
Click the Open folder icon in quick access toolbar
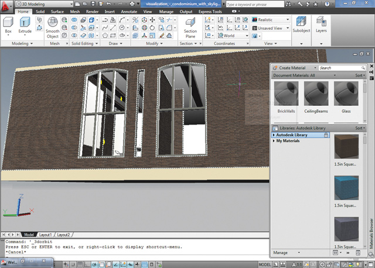85,4
